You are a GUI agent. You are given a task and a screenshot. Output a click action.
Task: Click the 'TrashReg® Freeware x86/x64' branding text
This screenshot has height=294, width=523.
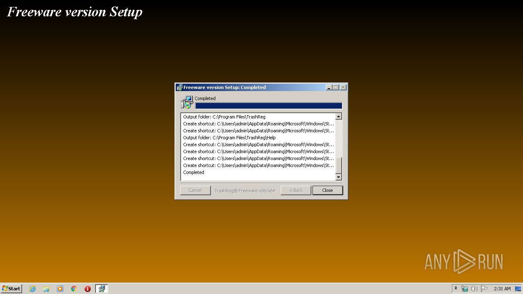tap(245, 191)
